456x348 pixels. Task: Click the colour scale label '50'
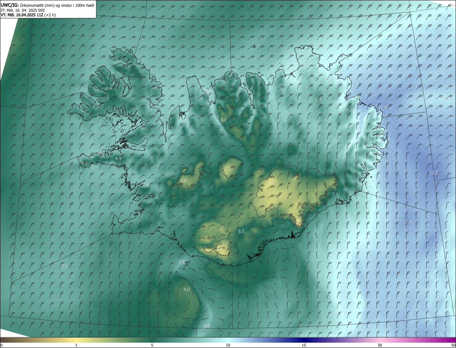click(x=453, y=345)
